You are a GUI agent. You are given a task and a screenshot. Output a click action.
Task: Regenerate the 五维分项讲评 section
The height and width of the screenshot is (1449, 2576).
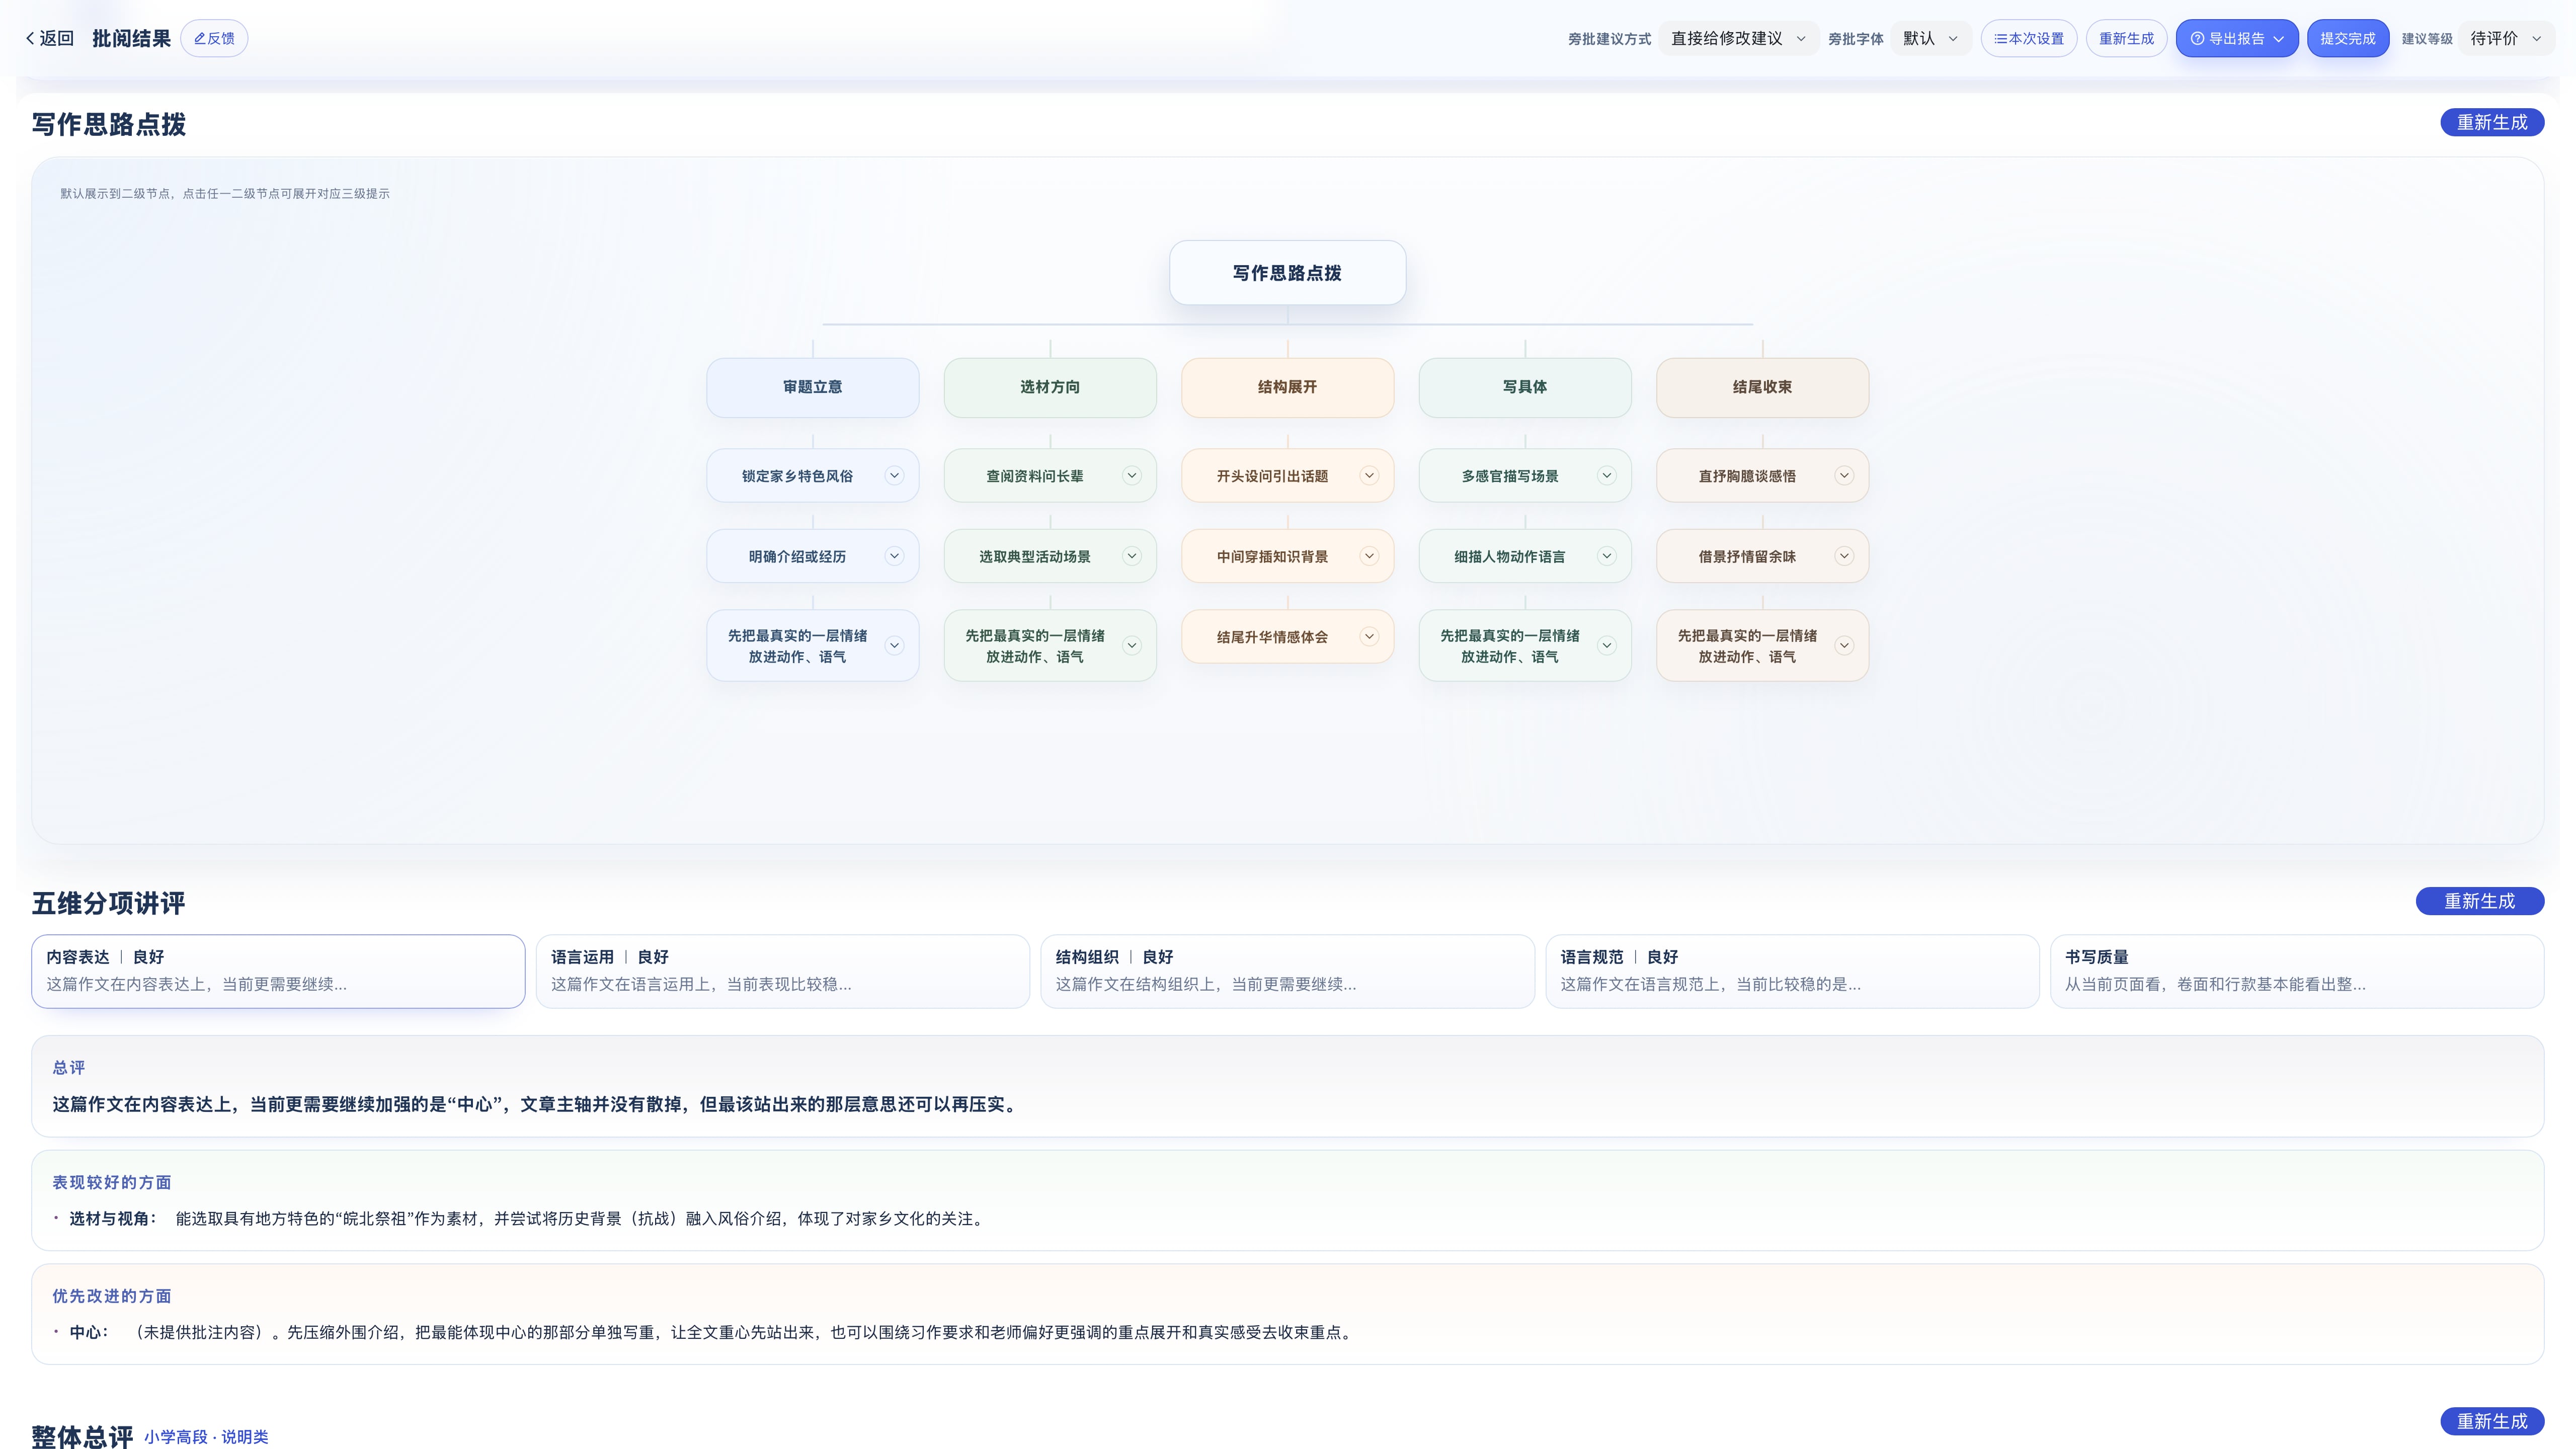coord(2480,901)
